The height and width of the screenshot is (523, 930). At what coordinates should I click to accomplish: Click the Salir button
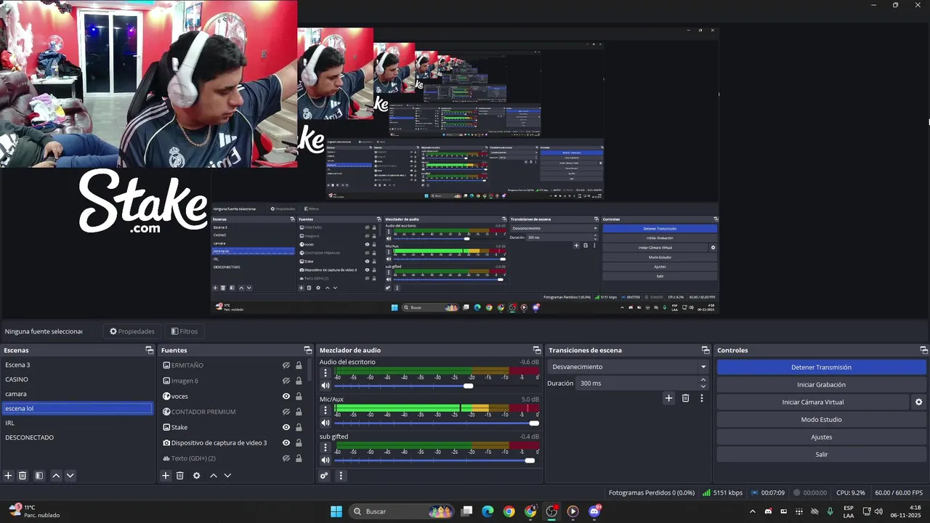coord(821,455)
